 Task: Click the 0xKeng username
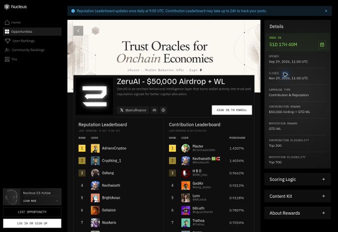point(108,173)
